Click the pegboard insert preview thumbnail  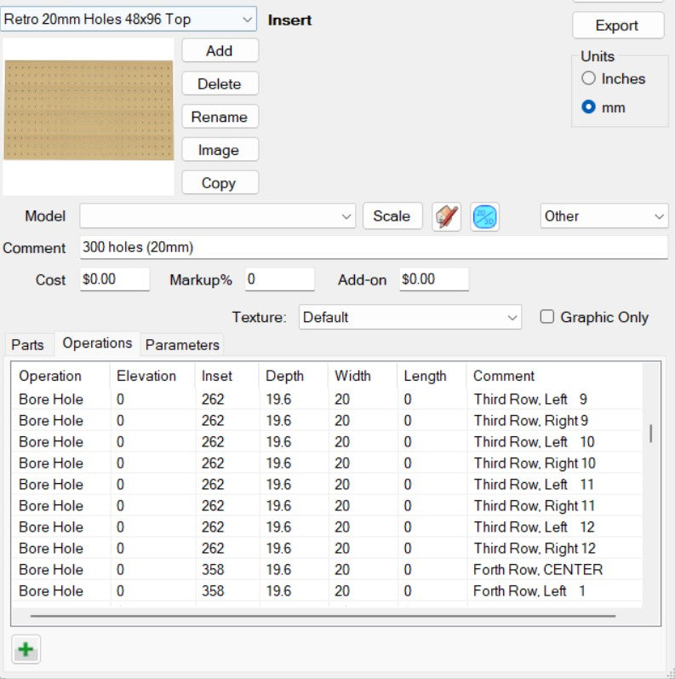click(89, 110)
